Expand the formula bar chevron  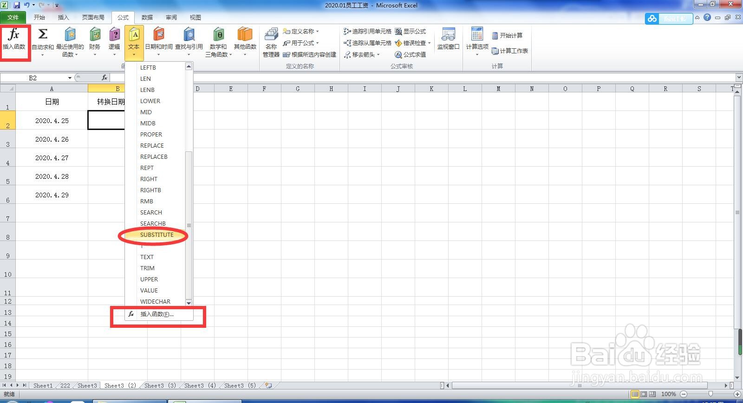738,78
